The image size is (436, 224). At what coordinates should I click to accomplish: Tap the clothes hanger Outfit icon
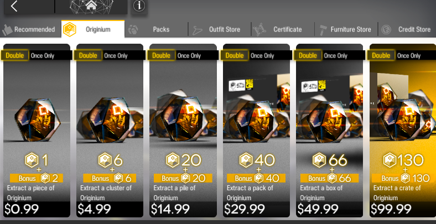tap(198, 30)
